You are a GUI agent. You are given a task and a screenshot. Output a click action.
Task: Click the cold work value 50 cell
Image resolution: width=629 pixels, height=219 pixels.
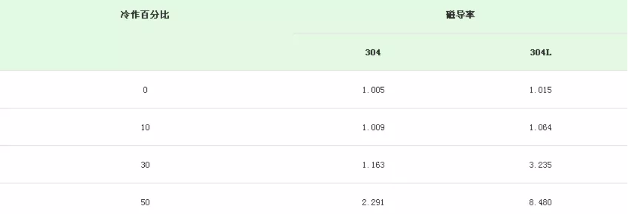[145, 202]
